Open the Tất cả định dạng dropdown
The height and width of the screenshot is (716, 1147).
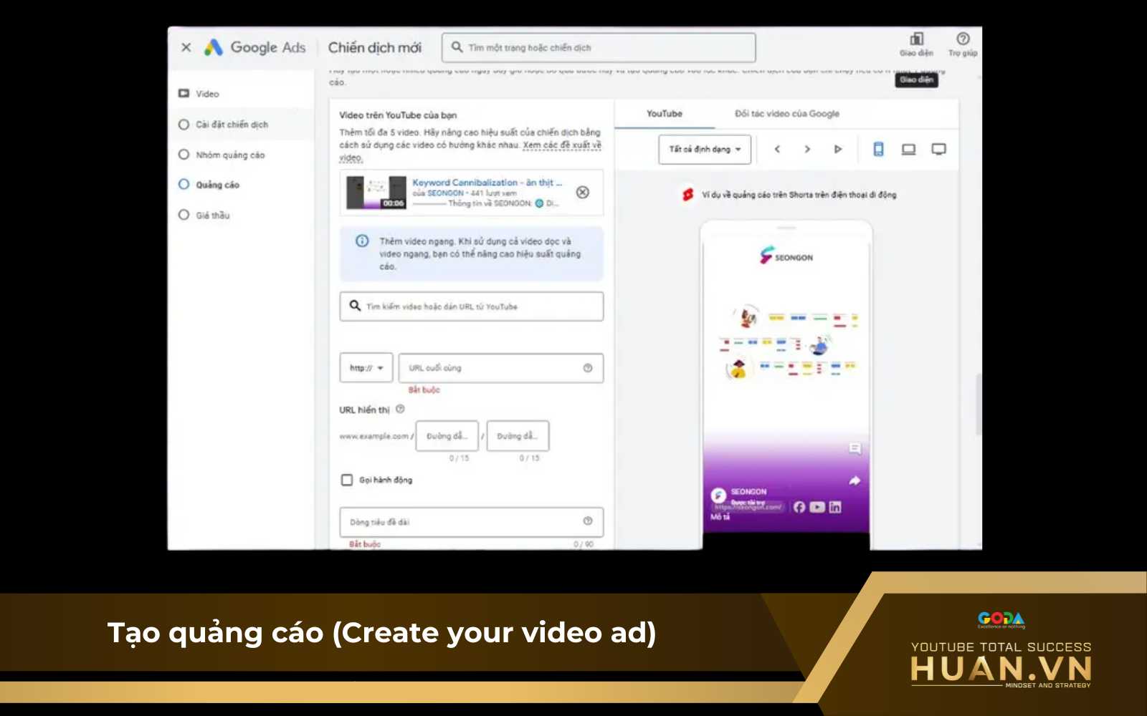tap(705, 149)
